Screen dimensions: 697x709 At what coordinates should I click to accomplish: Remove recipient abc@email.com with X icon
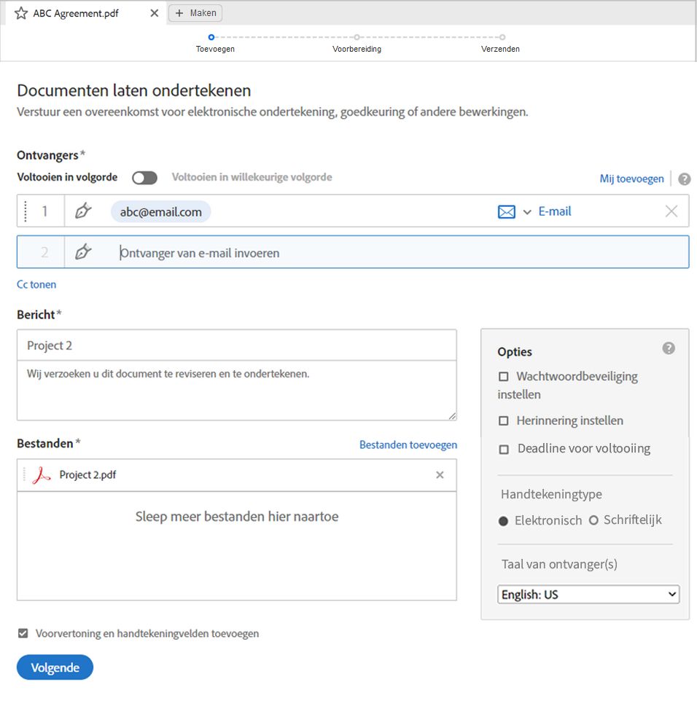point(671,211)
